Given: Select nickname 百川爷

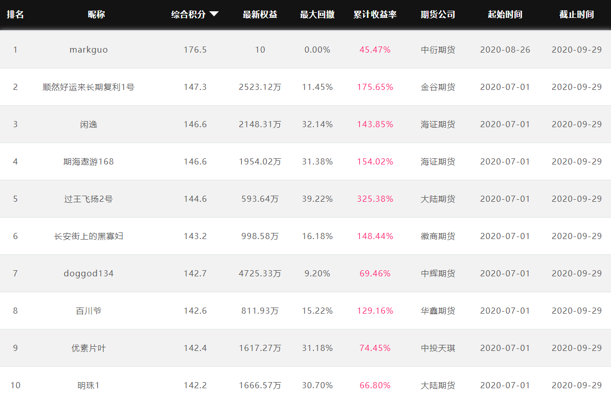Looking at the screenshot, I should (x=88, y=311).
